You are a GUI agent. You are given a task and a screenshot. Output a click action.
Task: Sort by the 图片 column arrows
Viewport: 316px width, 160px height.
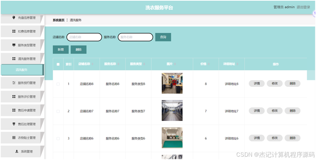(175, 64)
